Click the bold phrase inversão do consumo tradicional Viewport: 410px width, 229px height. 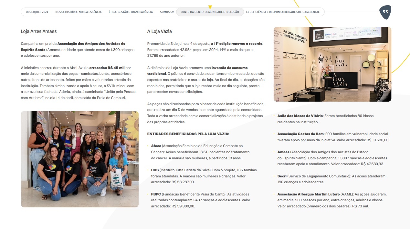tap(197, 71)
